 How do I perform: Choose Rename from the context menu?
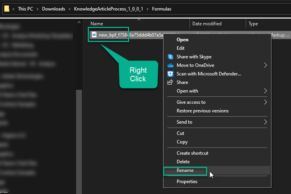[185, 171]
